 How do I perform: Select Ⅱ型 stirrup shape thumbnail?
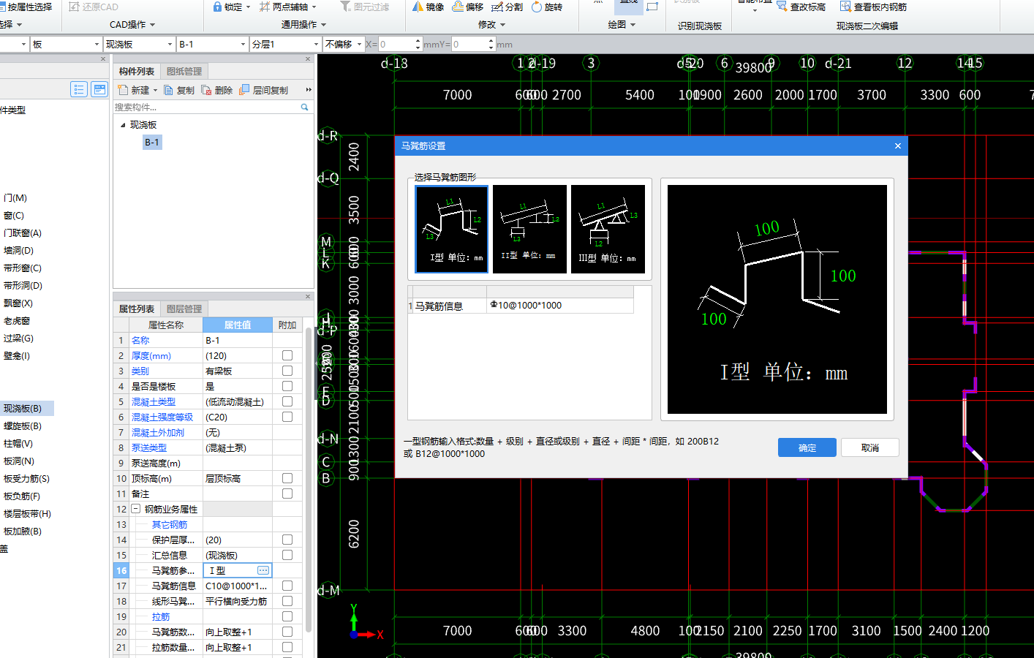pyautogui.click(x=529, y=229)
